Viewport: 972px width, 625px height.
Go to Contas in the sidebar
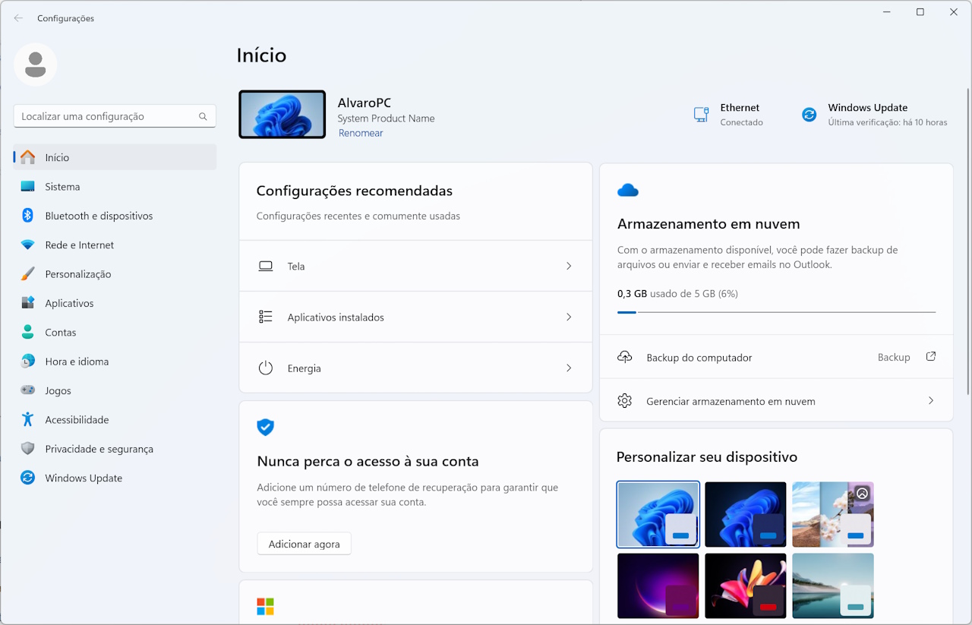pos(61,333)
